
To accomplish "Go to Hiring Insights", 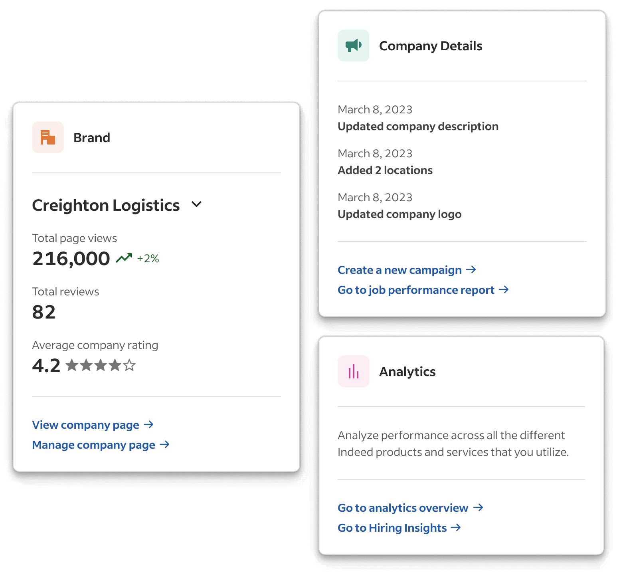I will pyautogui.click(x=392, y=527).
